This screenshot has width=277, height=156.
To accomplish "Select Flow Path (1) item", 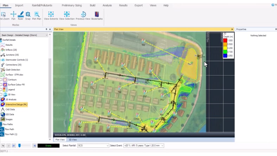I will (x=11, y=134).
